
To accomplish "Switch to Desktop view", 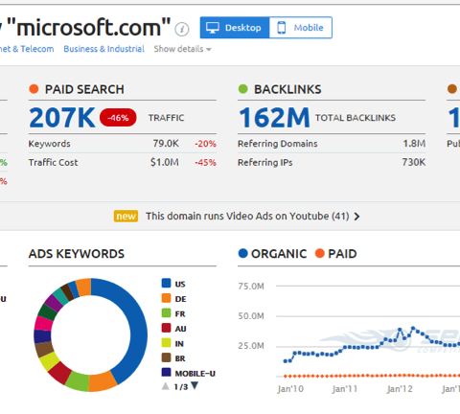I will click(x=235, y=28).
